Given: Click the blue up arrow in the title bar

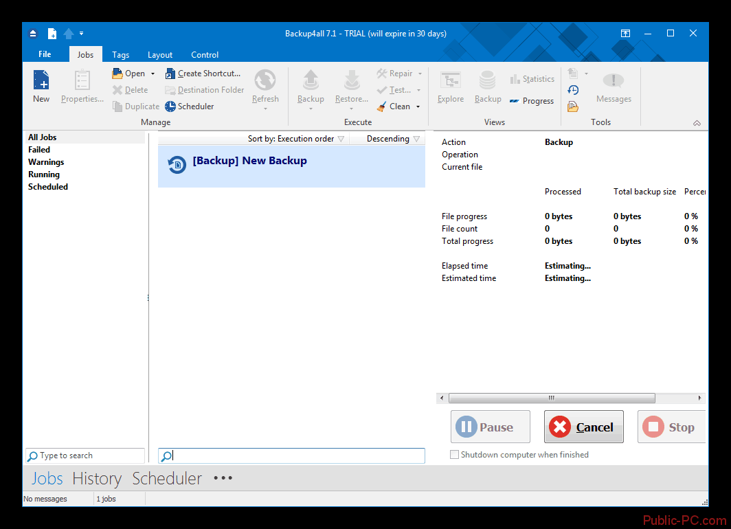Looking at the screenshot, I should (x=69, y=34).
